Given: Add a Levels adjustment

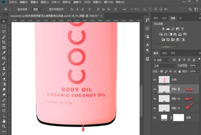Looking at the screenshot, I should [x=168, y=29].
